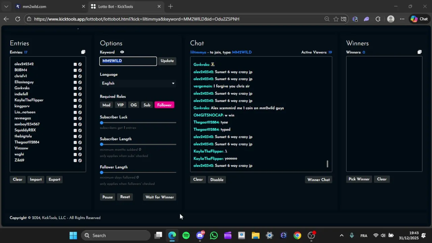The width and height of the screenshot is (432, 243).
Task: Click the ban icon next to Gsvkvsks
Action: [x=80, y=88]
